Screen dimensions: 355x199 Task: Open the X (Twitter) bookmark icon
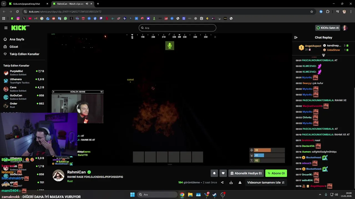pyautogui.click(x=24, y=19)
